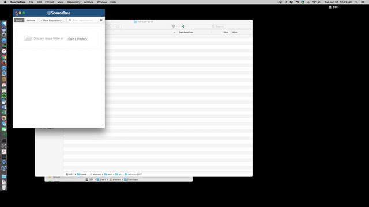Sort Finder list by Kind column
The height and width of the screenshot is (207, 369).
tap(235, 32)
